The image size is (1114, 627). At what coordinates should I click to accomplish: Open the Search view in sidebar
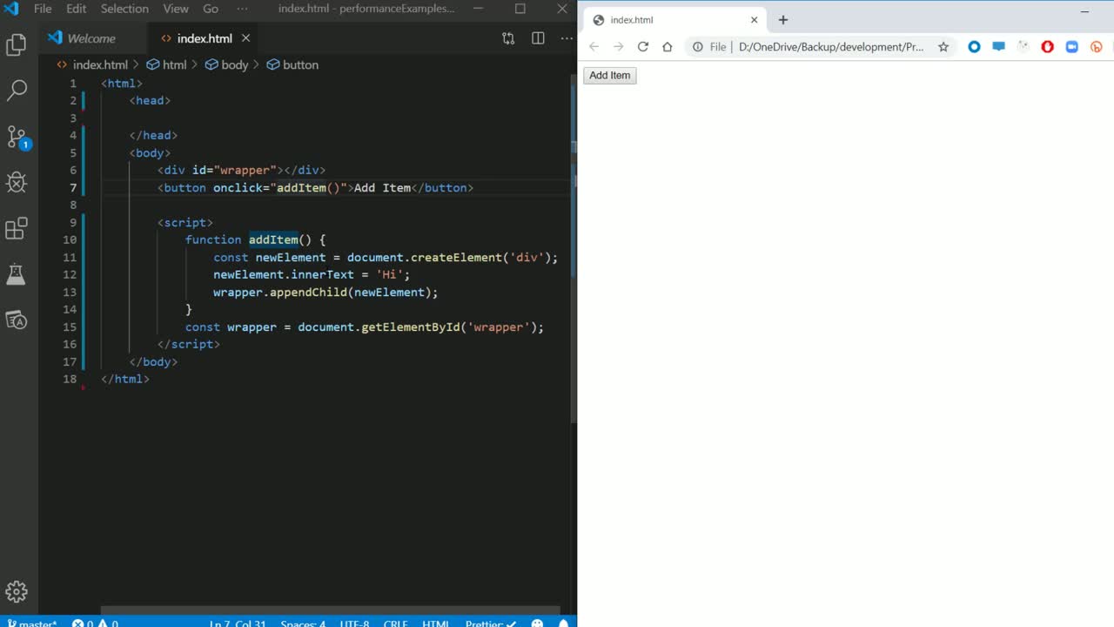point(17,90)
